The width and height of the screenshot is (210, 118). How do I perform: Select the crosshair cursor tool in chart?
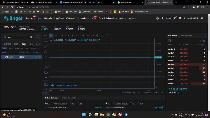(46, 41)
